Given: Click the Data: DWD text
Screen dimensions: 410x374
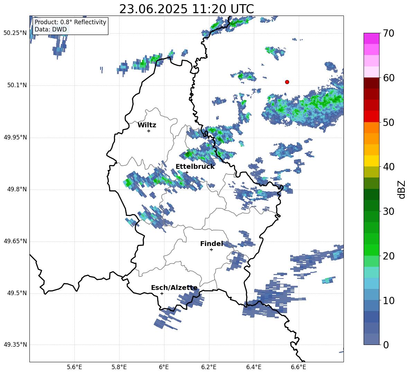Looking at the screenshot, I should pyautogui.click(x=51, y=29).
